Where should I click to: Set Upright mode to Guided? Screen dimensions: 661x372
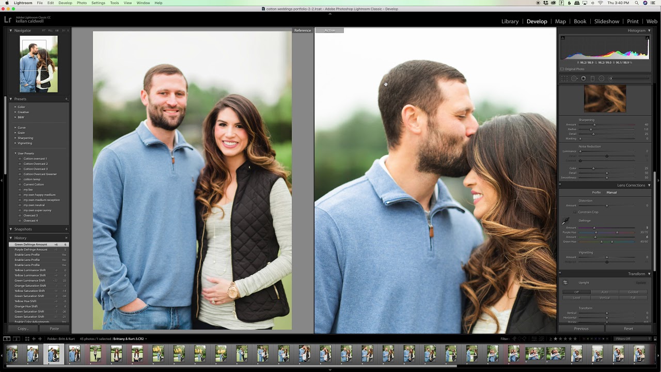pos(633,292)
